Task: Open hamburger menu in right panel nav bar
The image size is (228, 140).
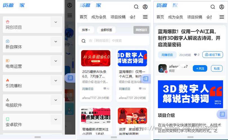Action: pos(222,17)
